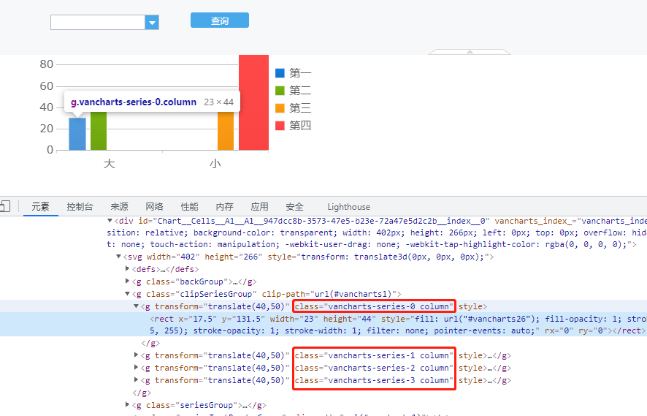The height and width of the screenshot is (416, 647).
Task: Open the 应用 Application tab
Action: (x=259, y=207)
